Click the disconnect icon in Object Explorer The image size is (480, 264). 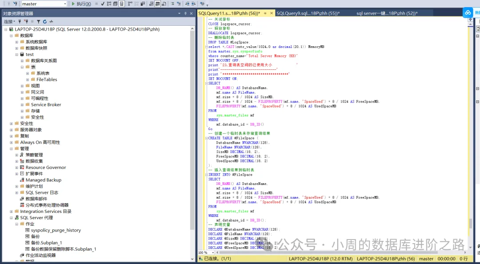[26, 21]
